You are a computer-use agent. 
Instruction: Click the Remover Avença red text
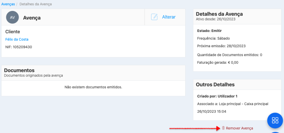(239, 128)
